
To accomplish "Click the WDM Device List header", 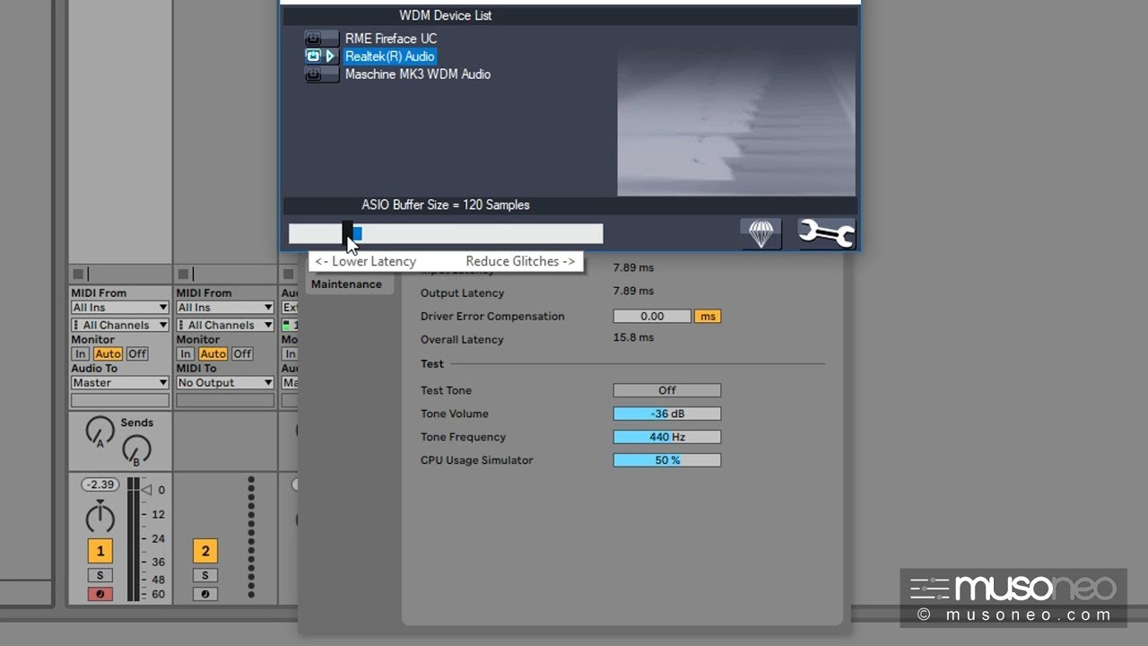I will (446, 15).
